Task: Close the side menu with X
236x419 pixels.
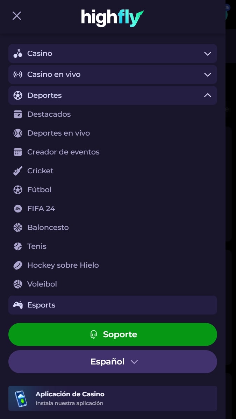Action: (16, 16)
